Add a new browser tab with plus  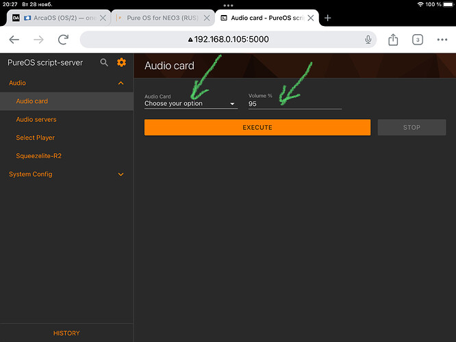click(327, 18)
